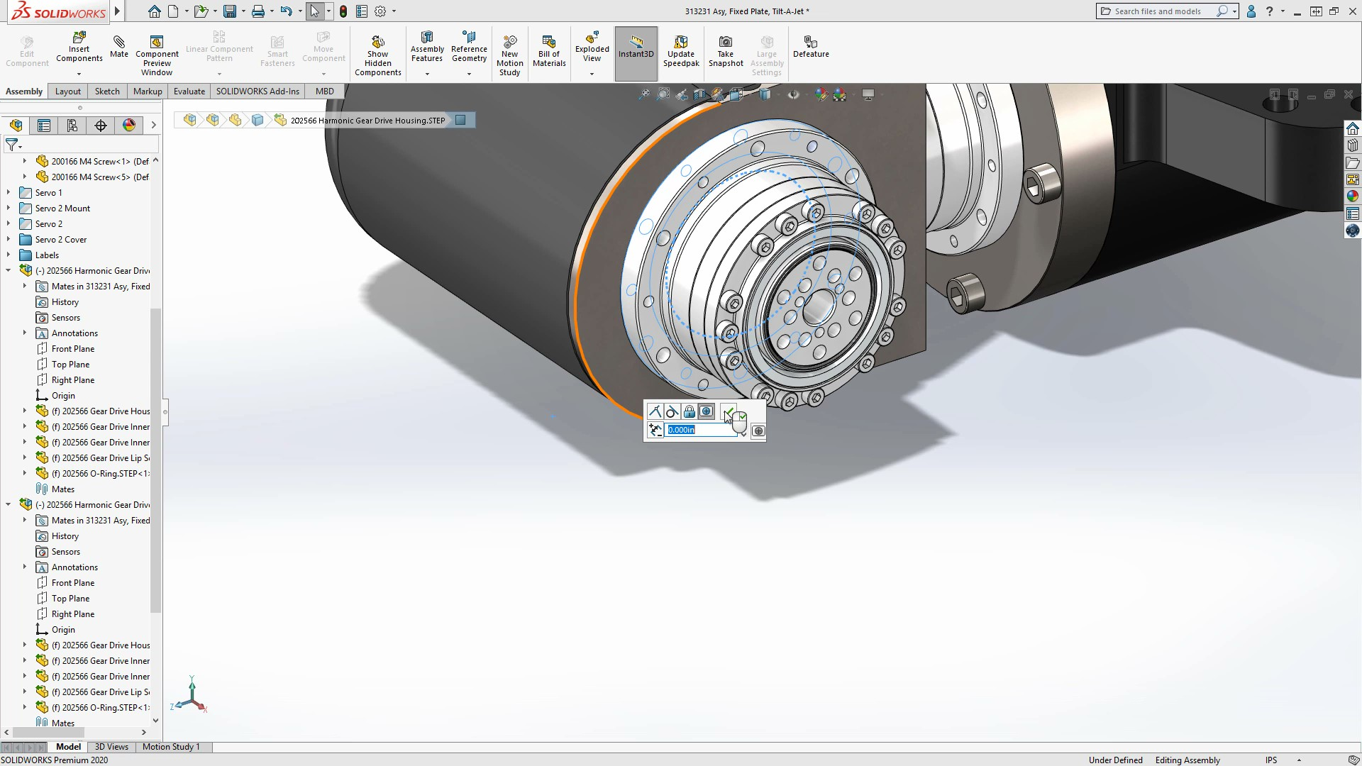Open the Motion Study 1 tab

[x=171, y=747]
